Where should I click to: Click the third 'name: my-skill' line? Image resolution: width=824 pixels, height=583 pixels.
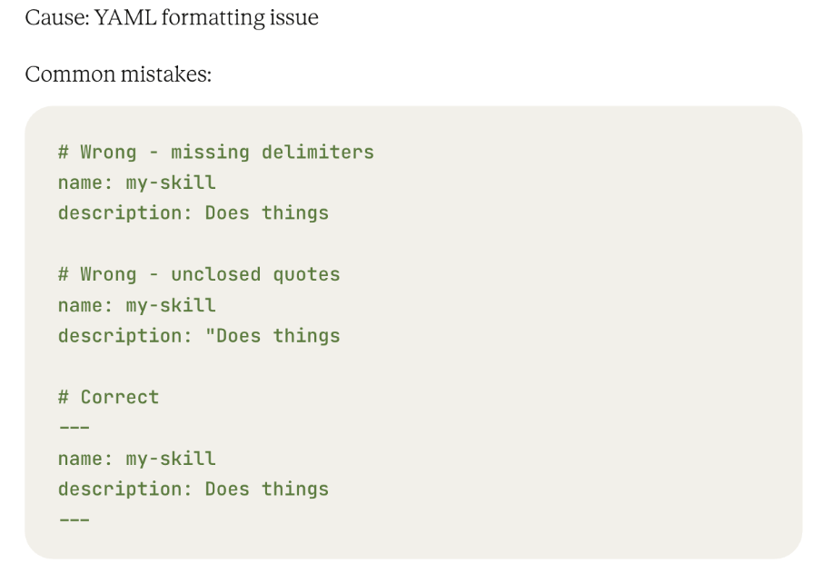click(x=136, y=459)
